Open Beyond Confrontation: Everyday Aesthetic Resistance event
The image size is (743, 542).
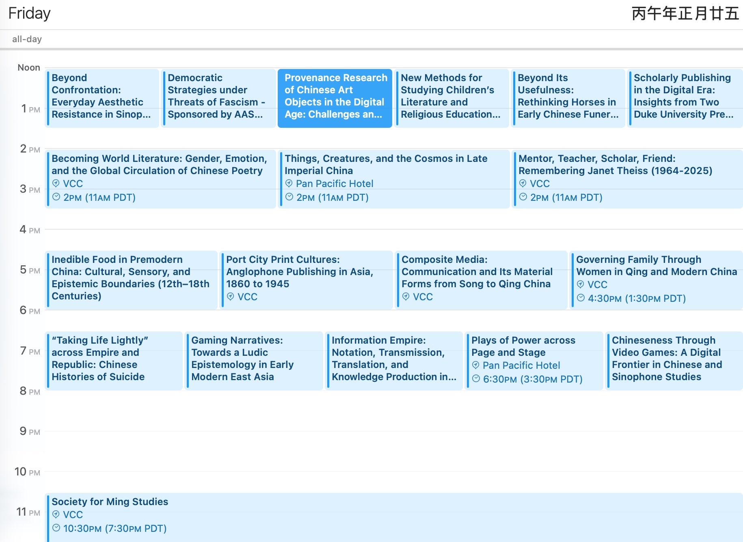[102, 97]
